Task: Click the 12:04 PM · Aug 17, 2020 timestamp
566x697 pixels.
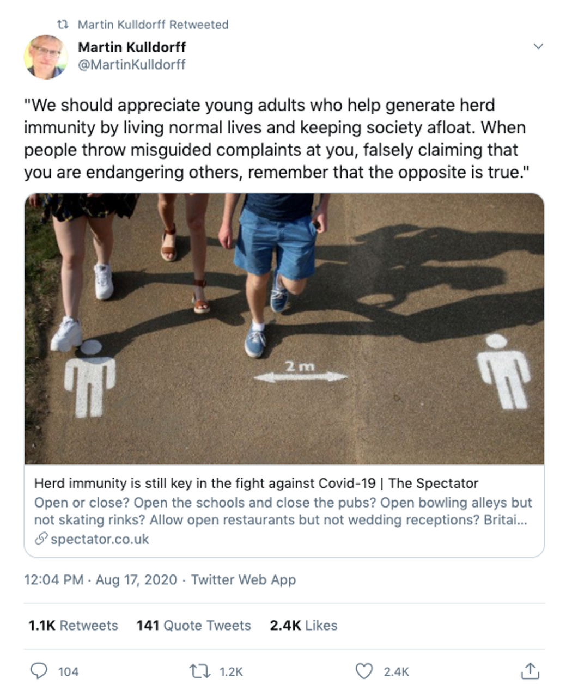Action: (x=100, y=579)
